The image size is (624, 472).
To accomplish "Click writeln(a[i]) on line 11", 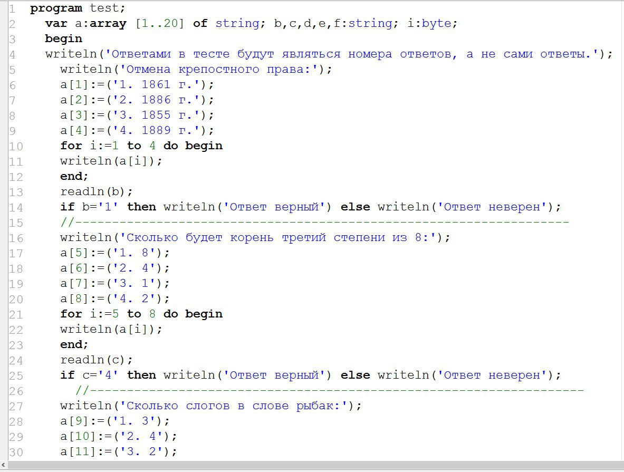I will [111, 161].
